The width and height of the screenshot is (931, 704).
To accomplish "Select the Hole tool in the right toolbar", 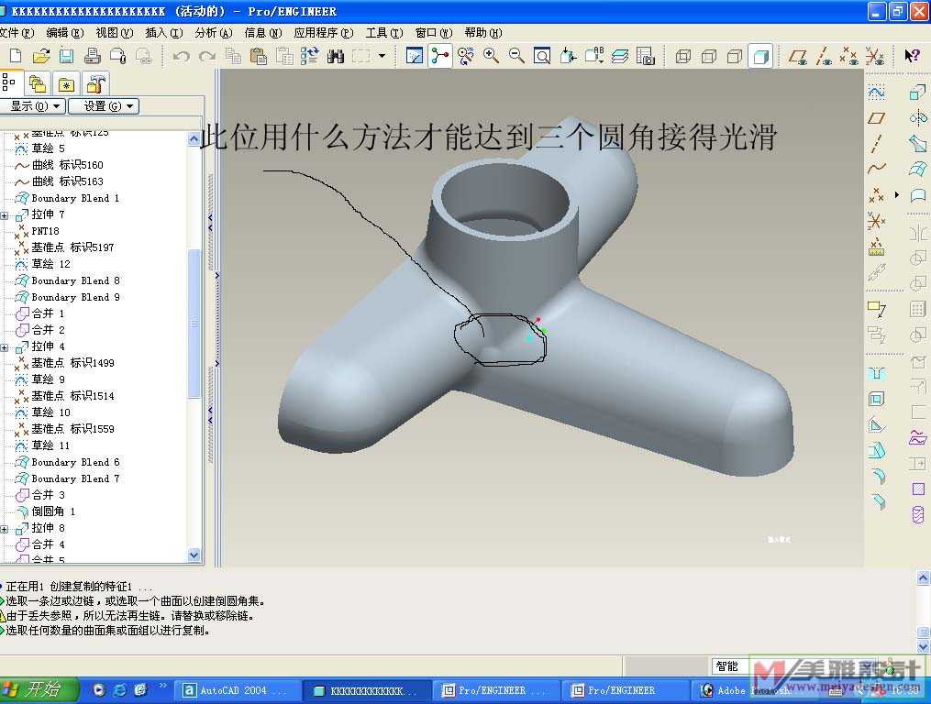I will pos(876,373).
